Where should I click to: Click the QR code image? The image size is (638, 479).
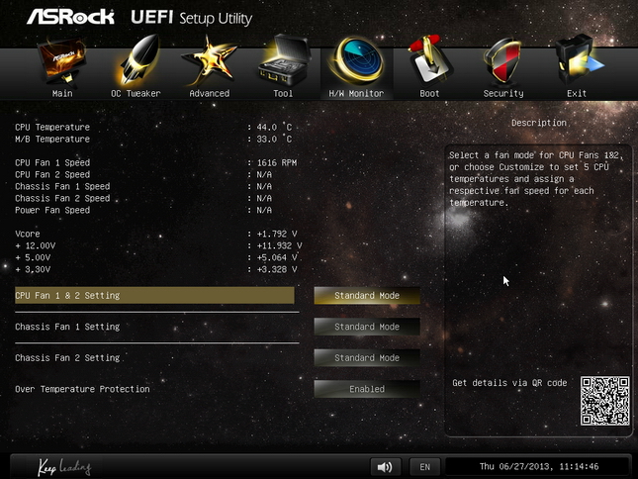[605, 401]
